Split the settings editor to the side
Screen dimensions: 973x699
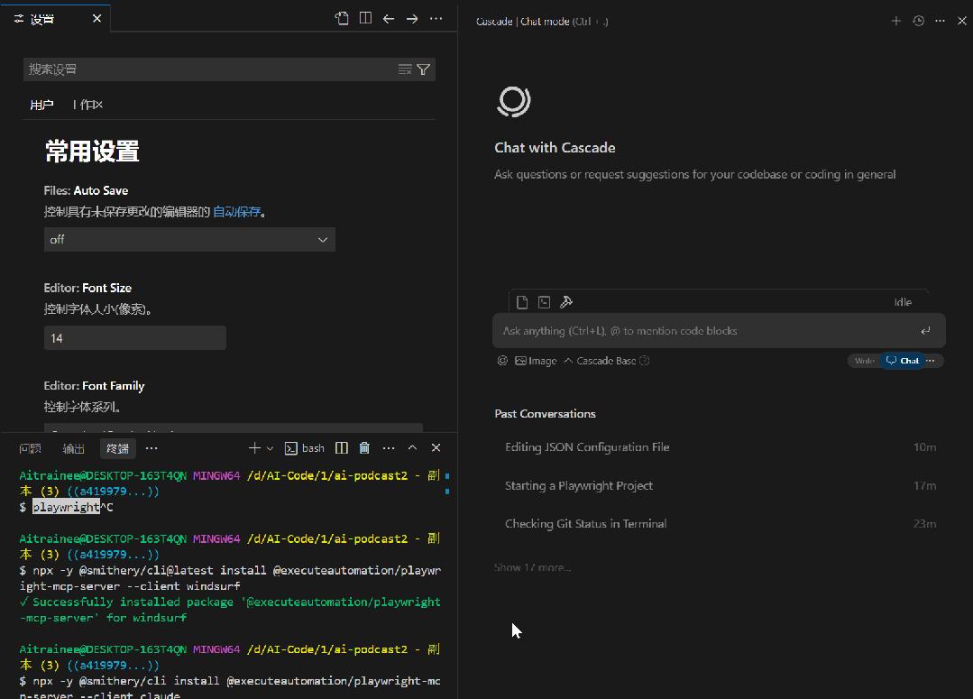[365, 19]
